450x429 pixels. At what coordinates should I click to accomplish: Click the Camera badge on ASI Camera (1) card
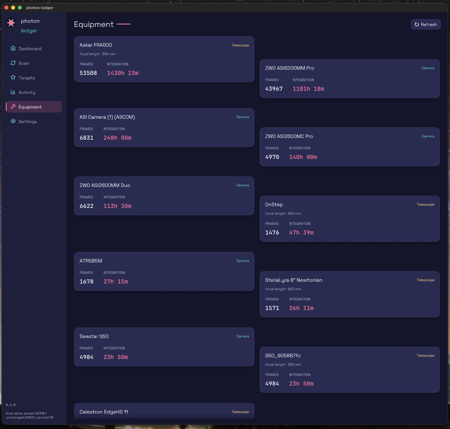pos(242,117)
